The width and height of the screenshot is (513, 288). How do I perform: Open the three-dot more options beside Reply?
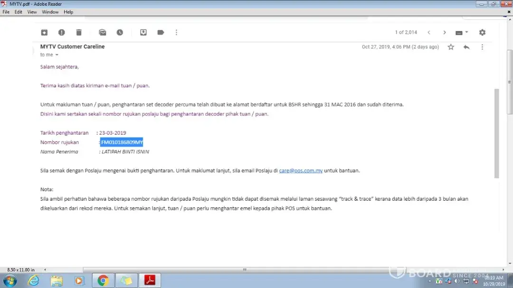[x=482, y=47]
